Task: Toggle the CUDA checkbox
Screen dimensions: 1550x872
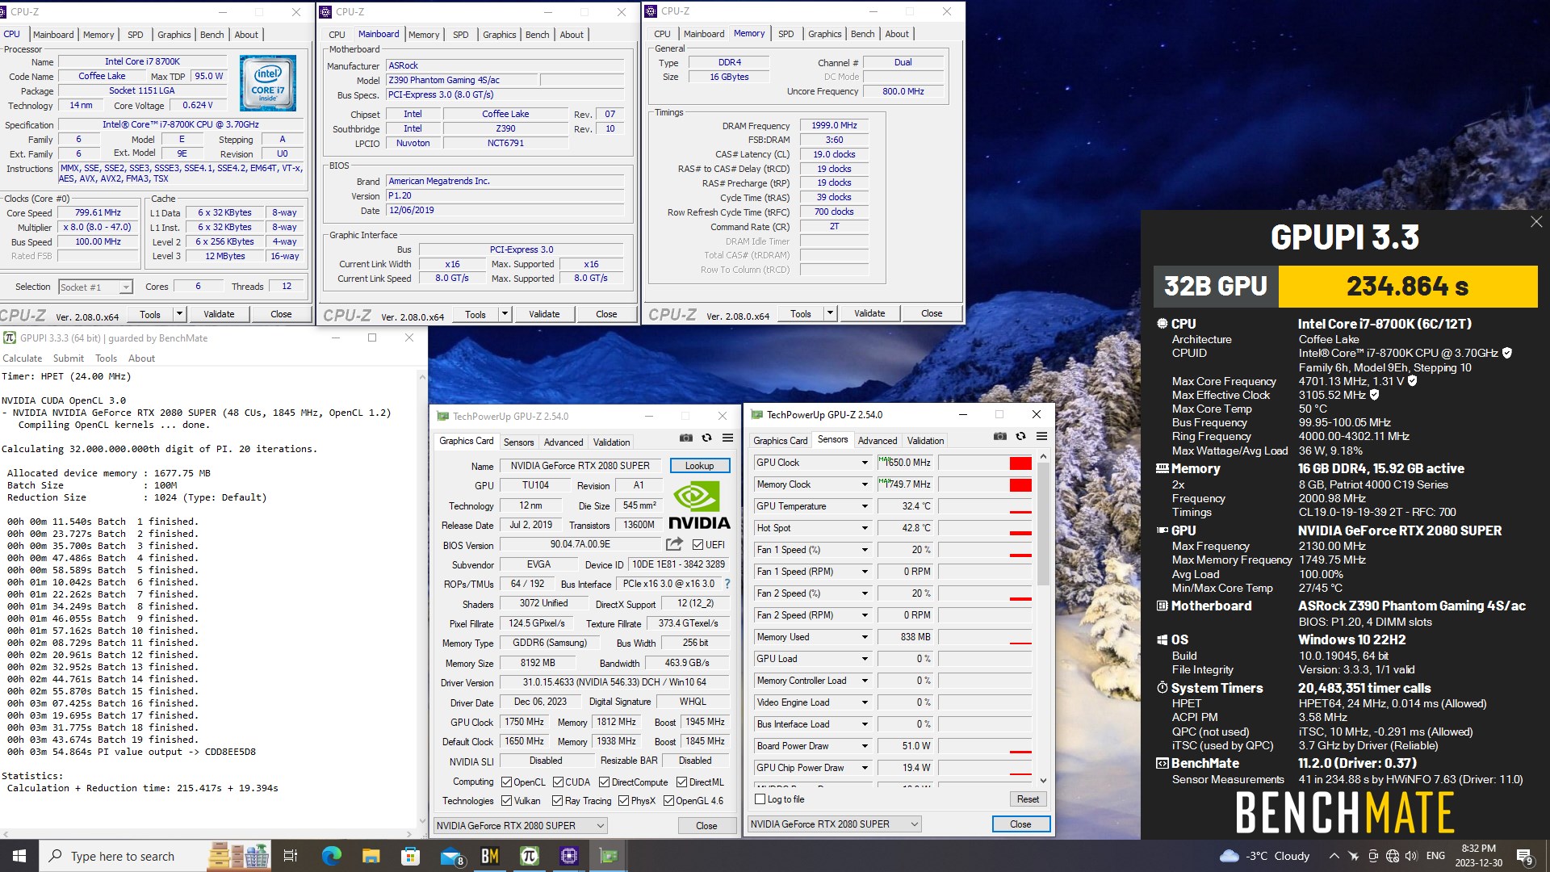Action: [x=558, y=782]
